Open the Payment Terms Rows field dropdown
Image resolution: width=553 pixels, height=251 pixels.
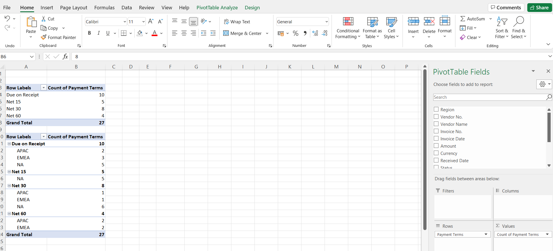pos(486,234)
